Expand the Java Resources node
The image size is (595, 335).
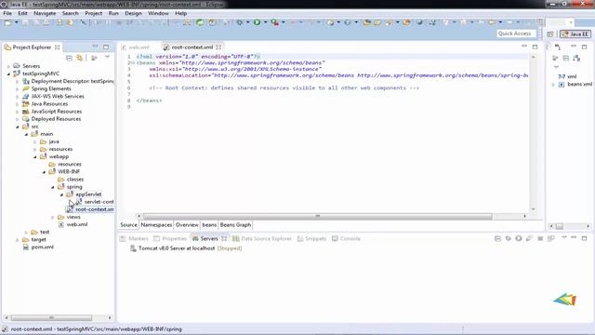(18, 103)
